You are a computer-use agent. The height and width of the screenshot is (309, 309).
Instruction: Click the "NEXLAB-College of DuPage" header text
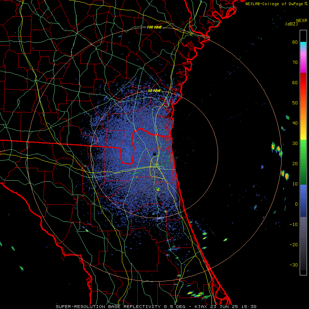coord(274,4)
